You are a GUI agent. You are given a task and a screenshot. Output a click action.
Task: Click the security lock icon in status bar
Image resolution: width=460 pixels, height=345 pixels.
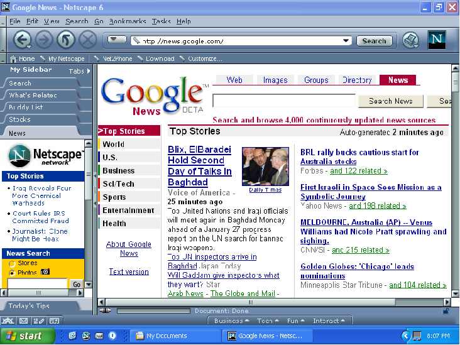tap(446, 310)
